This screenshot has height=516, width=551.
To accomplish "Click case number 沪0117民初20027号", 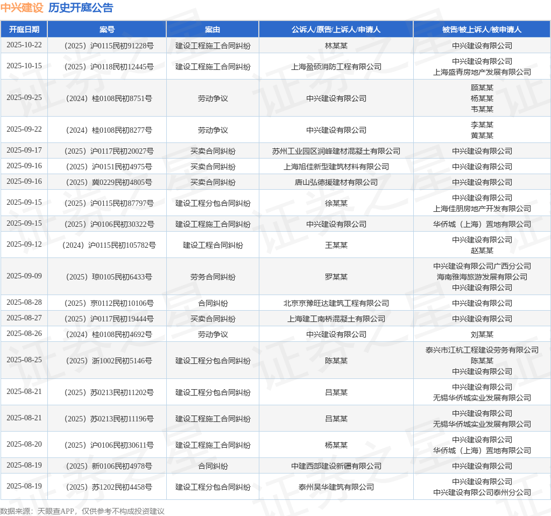I will 122,151.
